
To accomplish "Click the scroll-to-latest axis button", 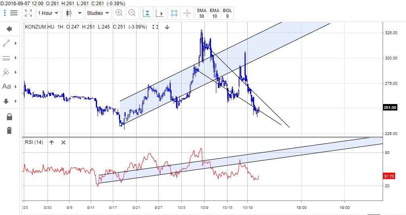I will [x=159, y=13].
